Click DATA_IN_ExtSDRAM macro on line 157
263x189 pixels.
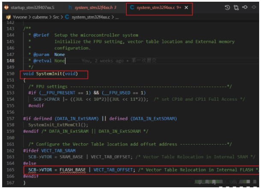154,119
